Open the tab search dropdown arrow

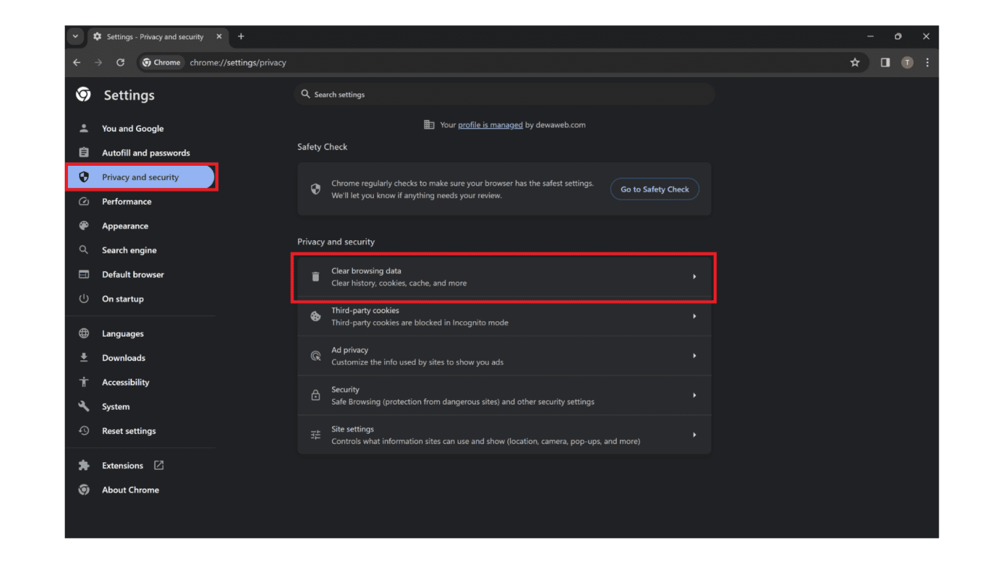75,37
